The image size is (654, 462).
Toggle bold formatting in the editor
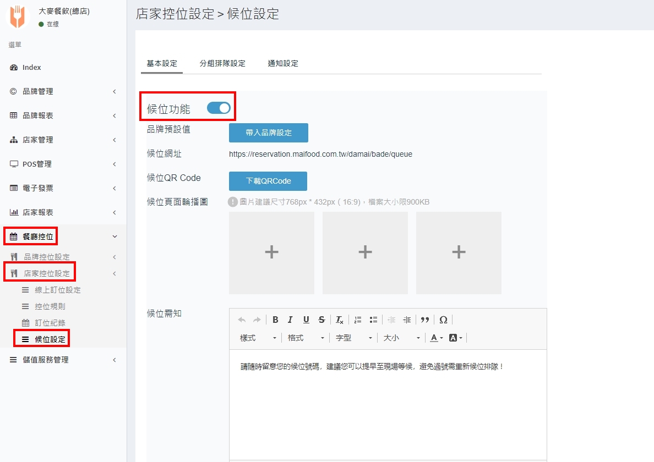tap(275, 320)
